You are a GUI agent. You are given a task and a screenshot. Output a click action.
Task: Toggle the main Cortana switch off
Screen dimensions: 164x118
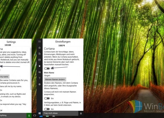pyautogui.click(x=47, y=69)
